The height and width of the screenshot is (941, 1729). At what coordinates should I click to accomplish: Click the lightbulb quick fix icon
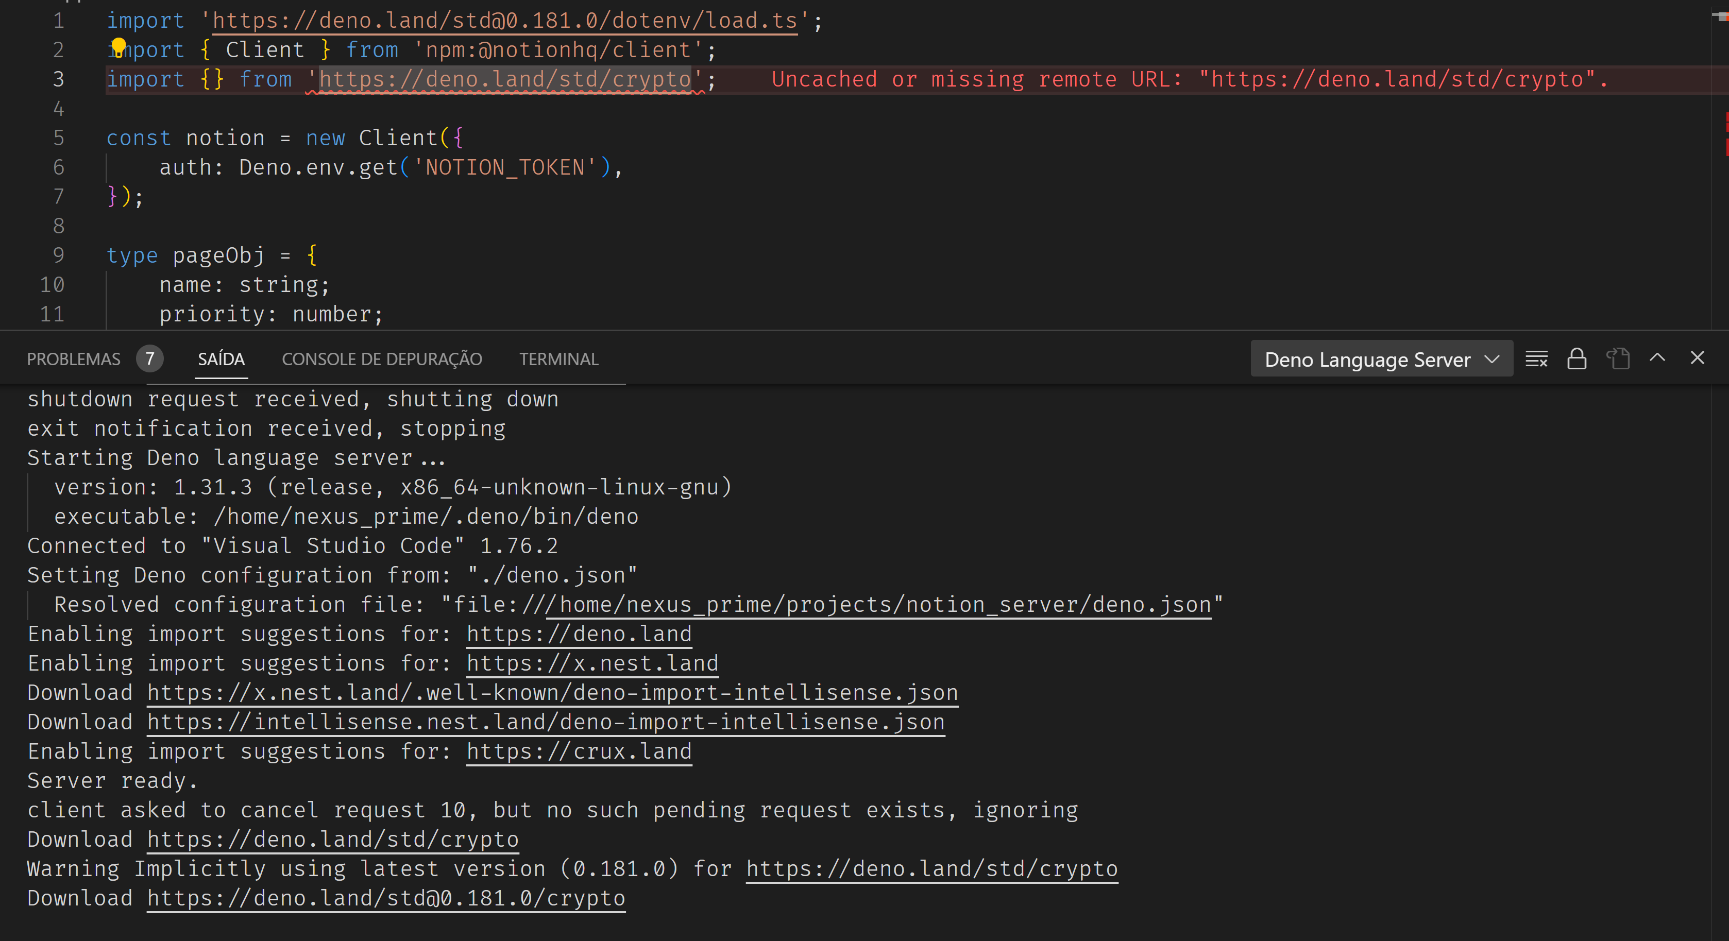118,46
